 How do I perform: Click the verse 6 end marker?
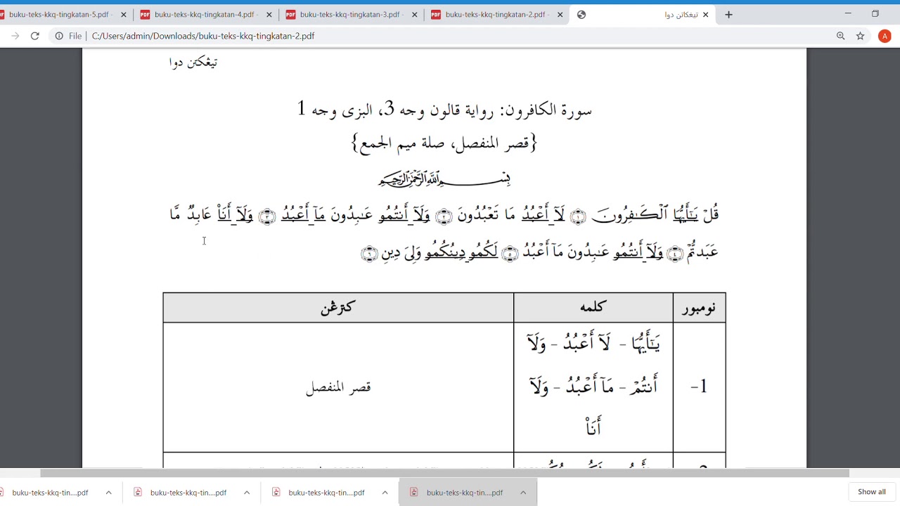point(370,254)
